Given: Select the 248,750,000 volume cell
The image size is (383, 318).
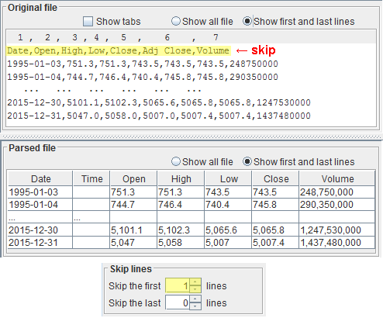Looking at the screenshot, I should [337, 192].
